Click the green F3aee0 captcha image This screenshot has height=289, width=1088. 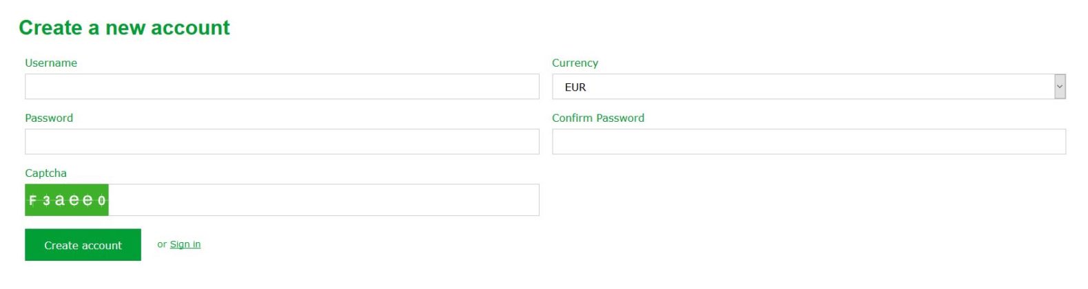click(67, 200)
